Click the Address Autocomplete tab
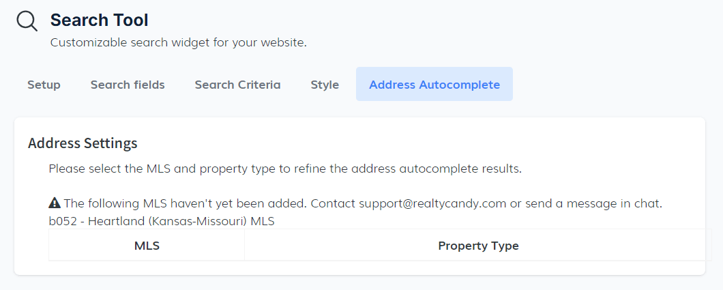This screenshot has width=723, height=290. coord(434,85)
